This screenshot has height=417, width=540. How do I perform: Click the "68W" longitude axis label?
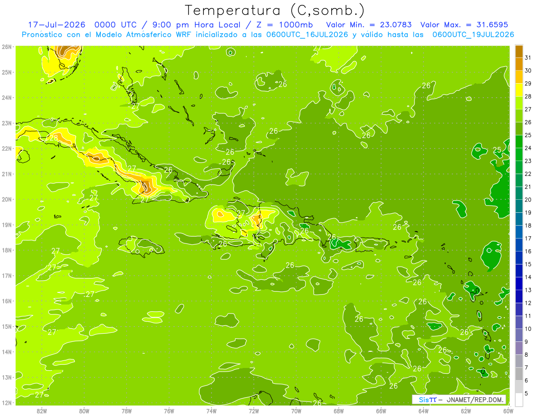point(338,411)
